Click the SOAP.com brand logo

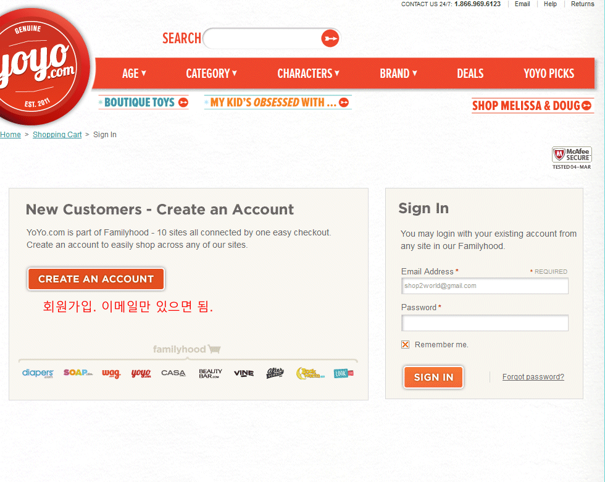click(77, 373)
